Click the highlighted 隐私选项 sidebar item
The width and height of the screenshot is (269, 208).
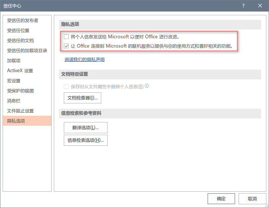click(16, 121)
